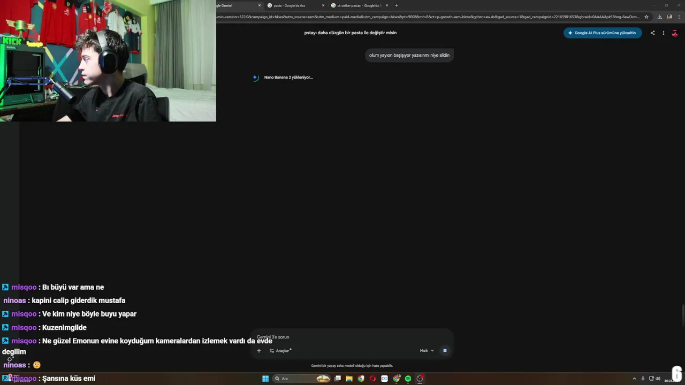Open the volume control in system tray

click(x=658, y=379)
